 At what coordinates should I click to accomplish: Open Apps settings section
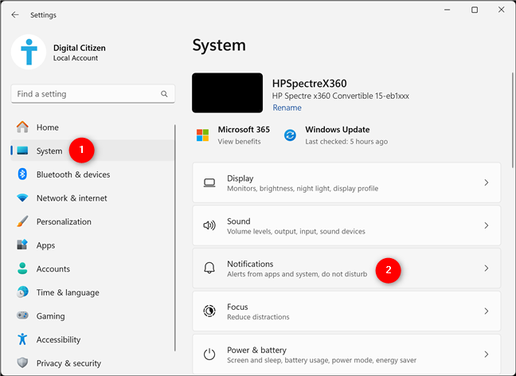click(93, 245)
